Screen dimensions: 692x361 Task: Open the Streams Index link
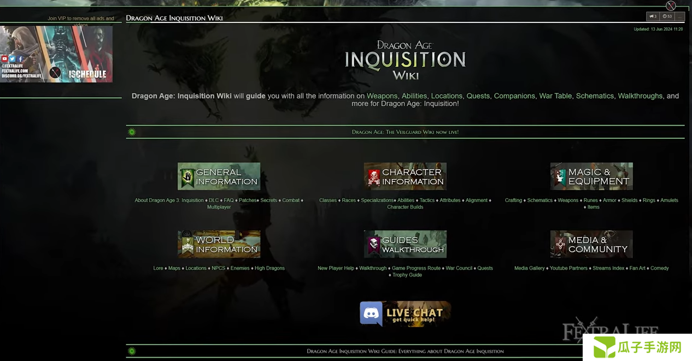tap(608, 268)
